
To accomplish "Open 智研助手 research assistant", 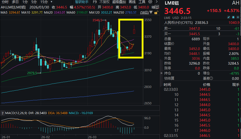I will 82,2.
